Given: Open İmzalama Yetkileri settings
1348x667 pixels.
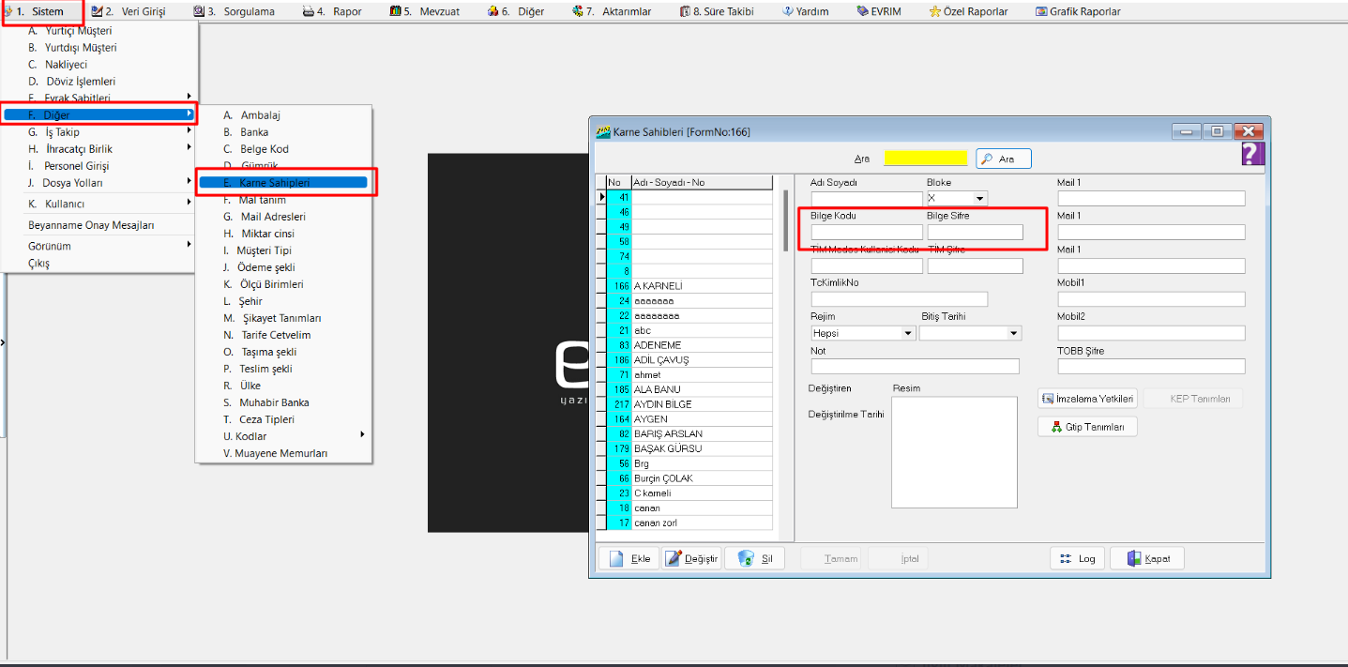Looking at the screenshot, I should pos(1087,399).
